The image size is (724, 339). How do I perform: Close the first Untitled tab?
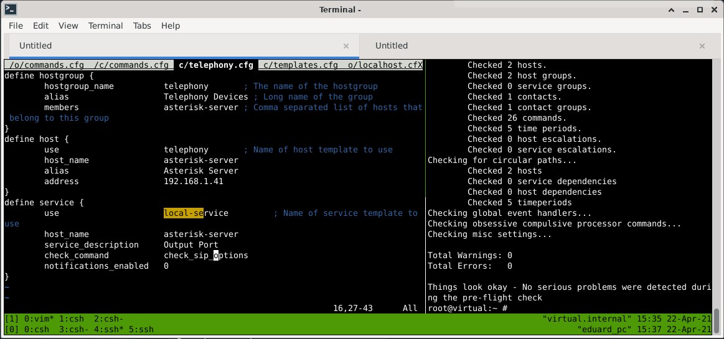346,45
